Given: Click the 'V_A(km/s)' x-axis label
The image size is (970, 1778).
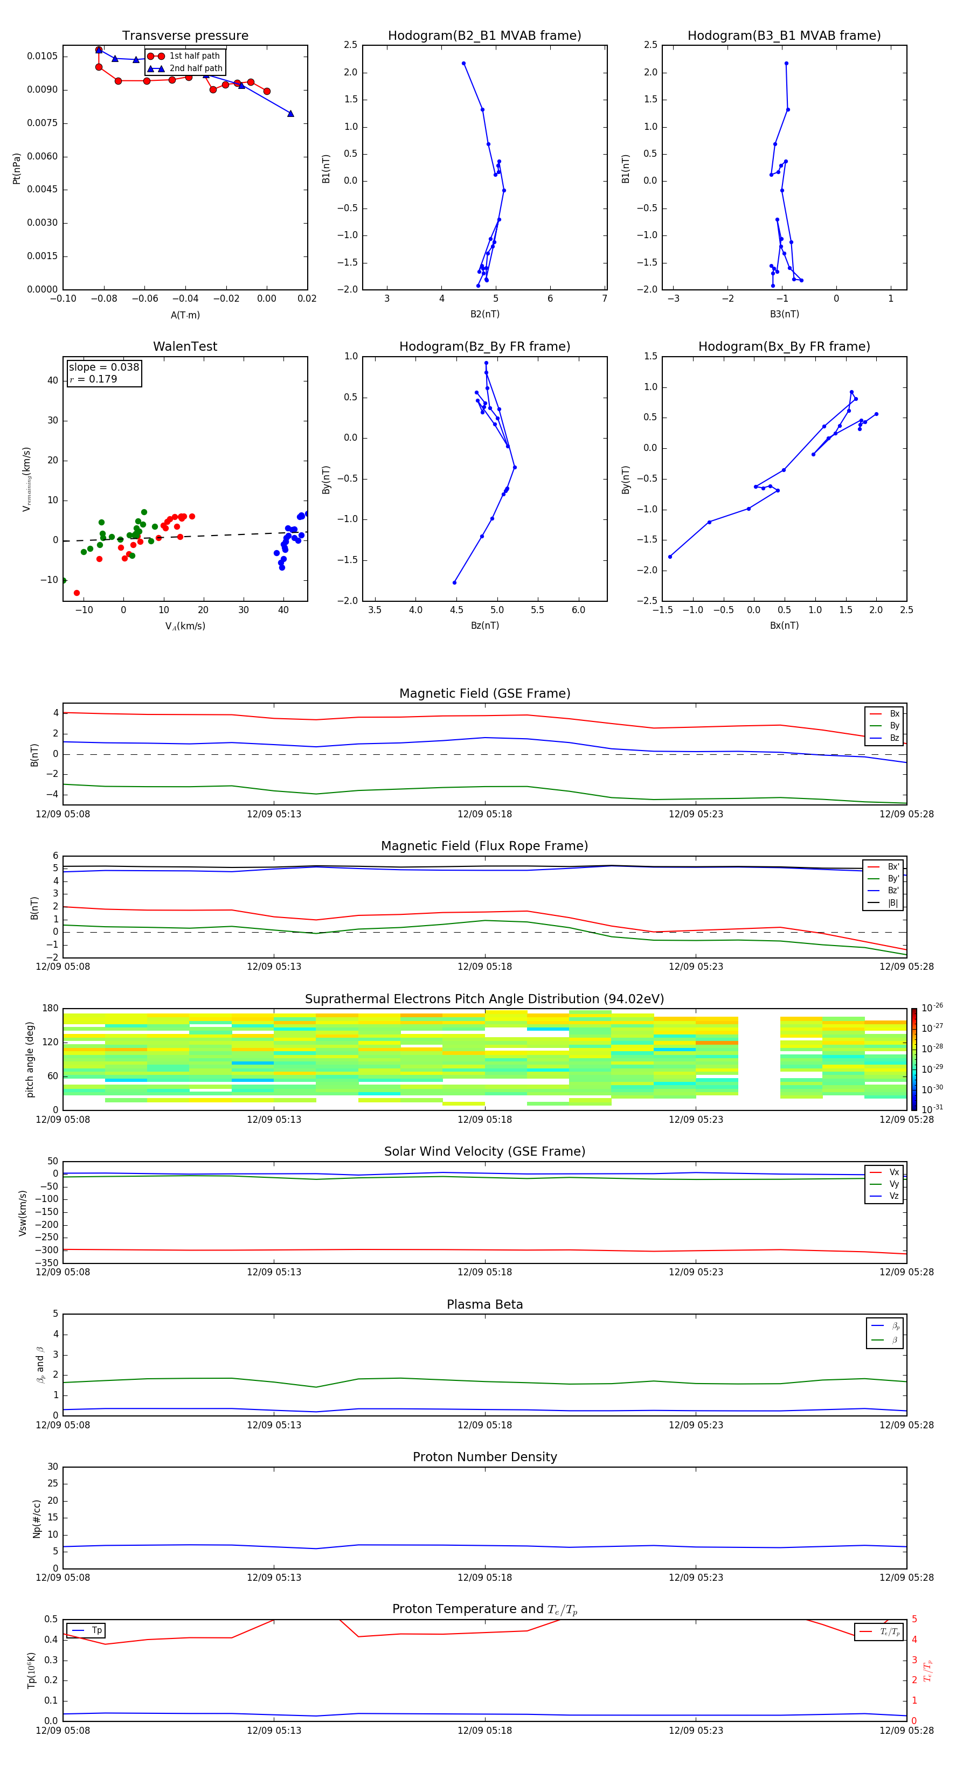Looking at the screenshot, I should (x=185, y=626).
